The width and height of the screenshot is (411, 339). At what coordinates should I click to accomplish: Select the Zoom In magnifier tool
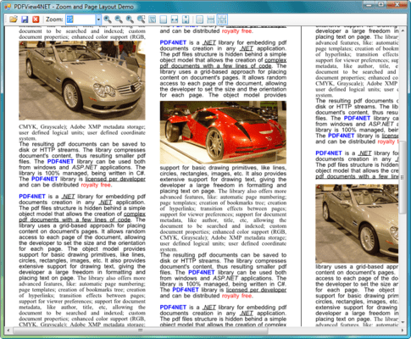[108, 19]
